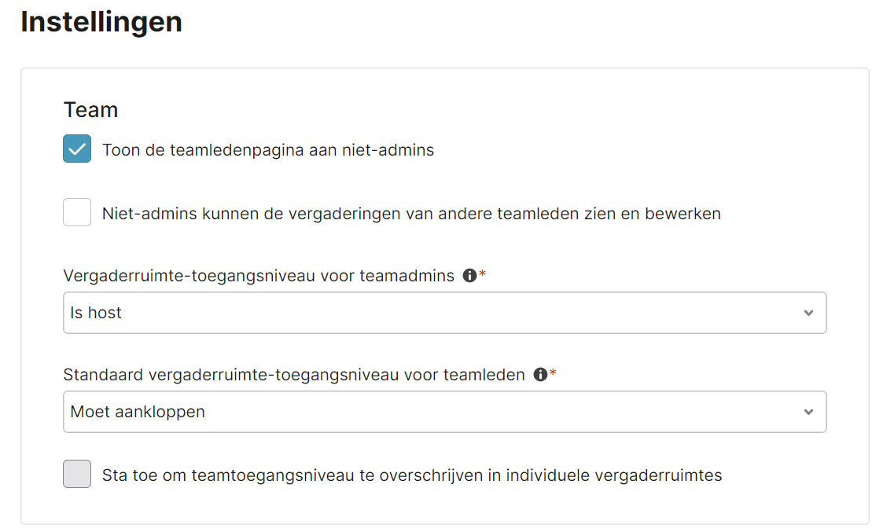The width and height of the screenshot is (883, 532).
Task: Click the info icon beside teamleden access level
Action: tap(541, 374)
